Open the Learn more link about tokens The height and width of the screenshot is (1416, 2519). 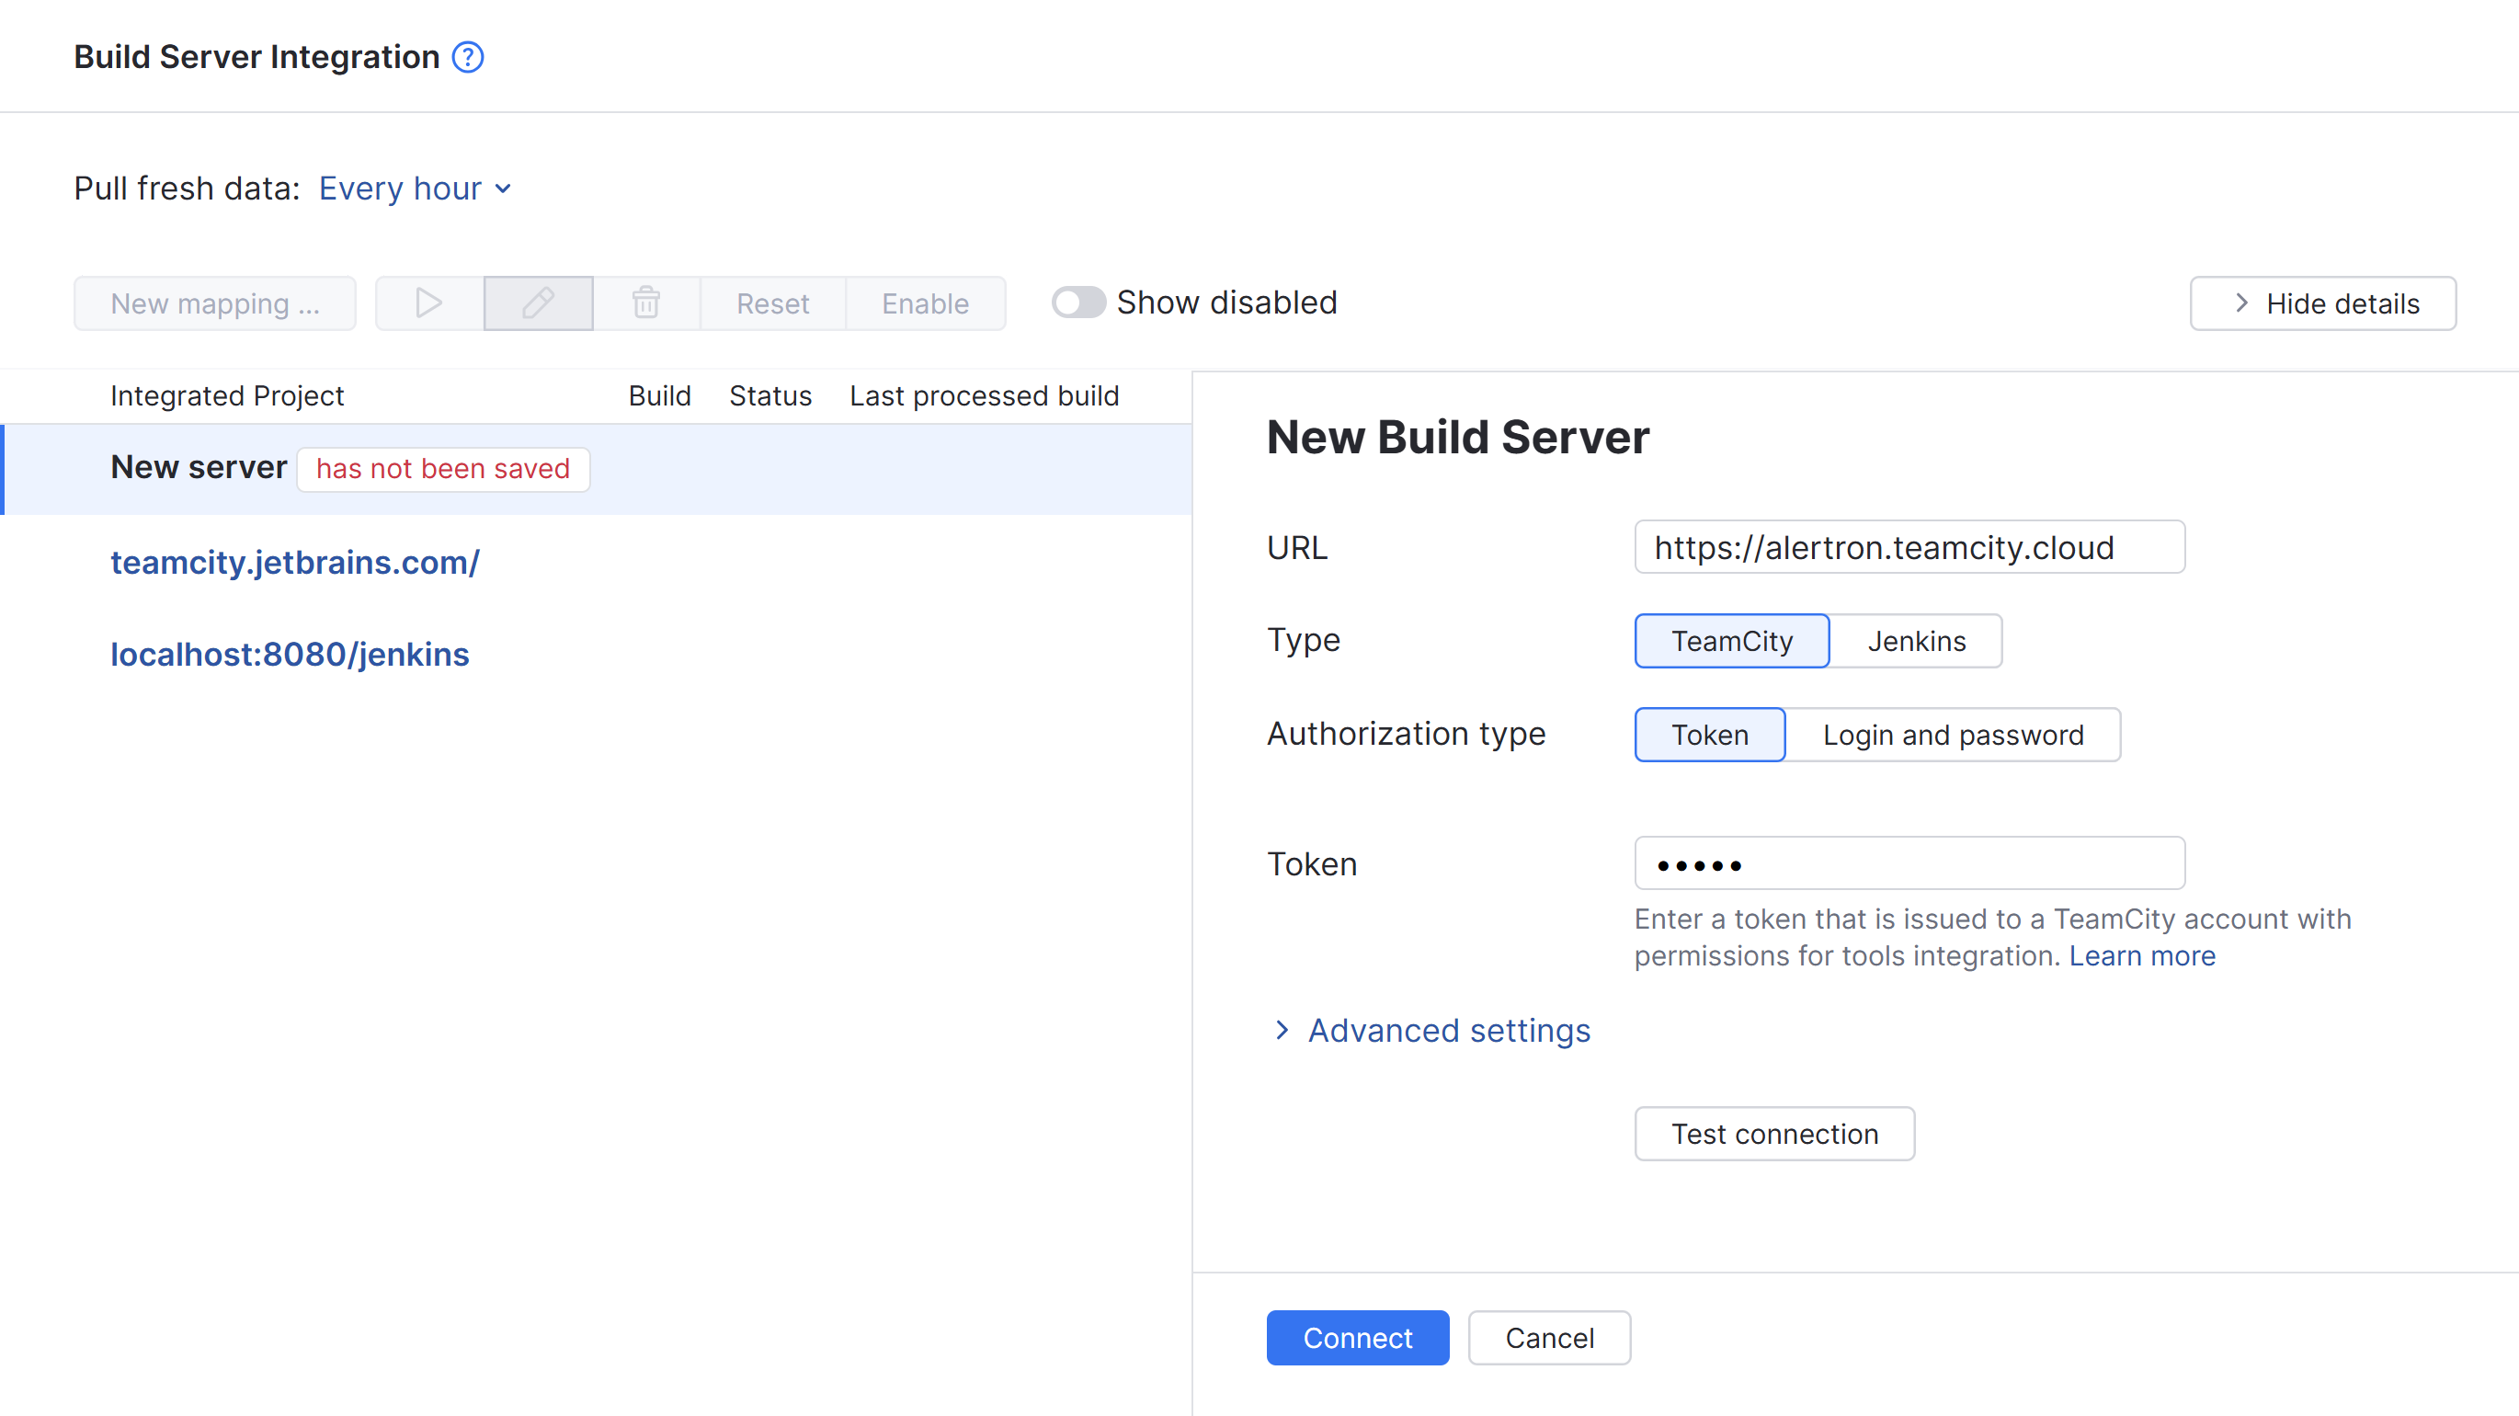click(x=2142, y=955)
